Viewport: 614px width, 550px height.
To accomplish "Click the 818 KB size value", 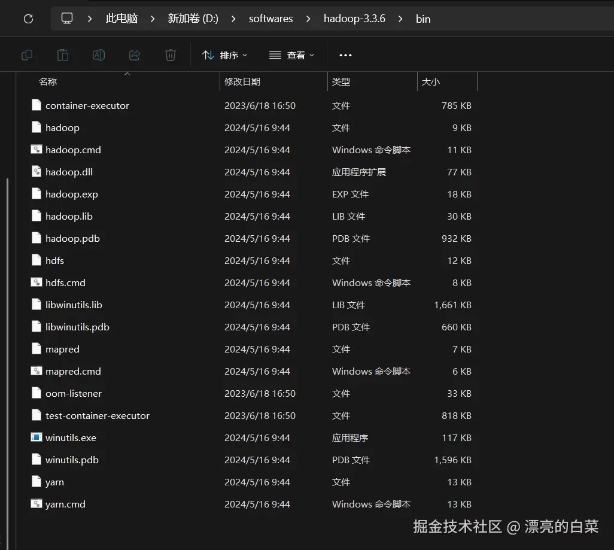I will (456, 415).
